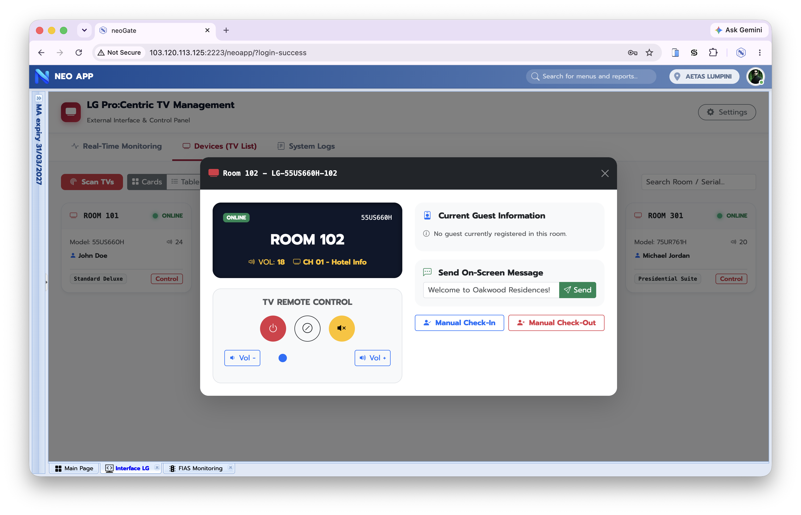
Task: Switch to Table view
Action: 183,181
